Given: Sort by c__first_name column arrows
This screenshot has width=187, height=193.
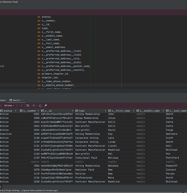Looking at the screenshot, I should (x=134, y=111).
